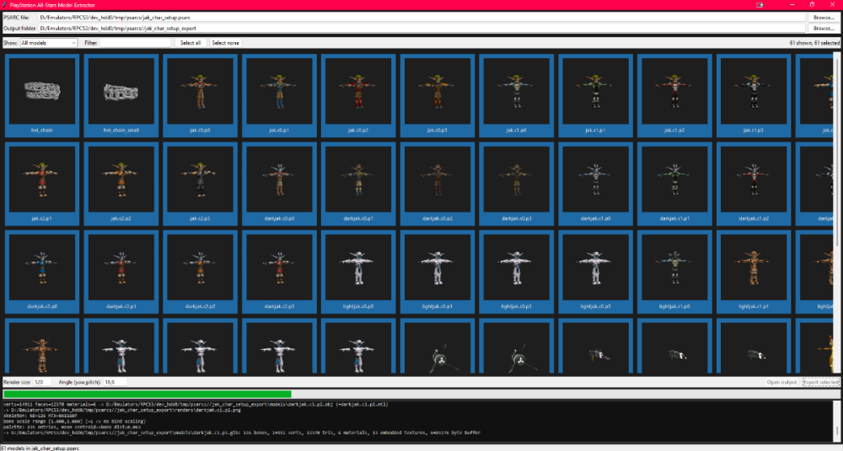Pick the lightjak.c0.p0 white model
This screenshot has width=843, height=451.
click(358, 272)
